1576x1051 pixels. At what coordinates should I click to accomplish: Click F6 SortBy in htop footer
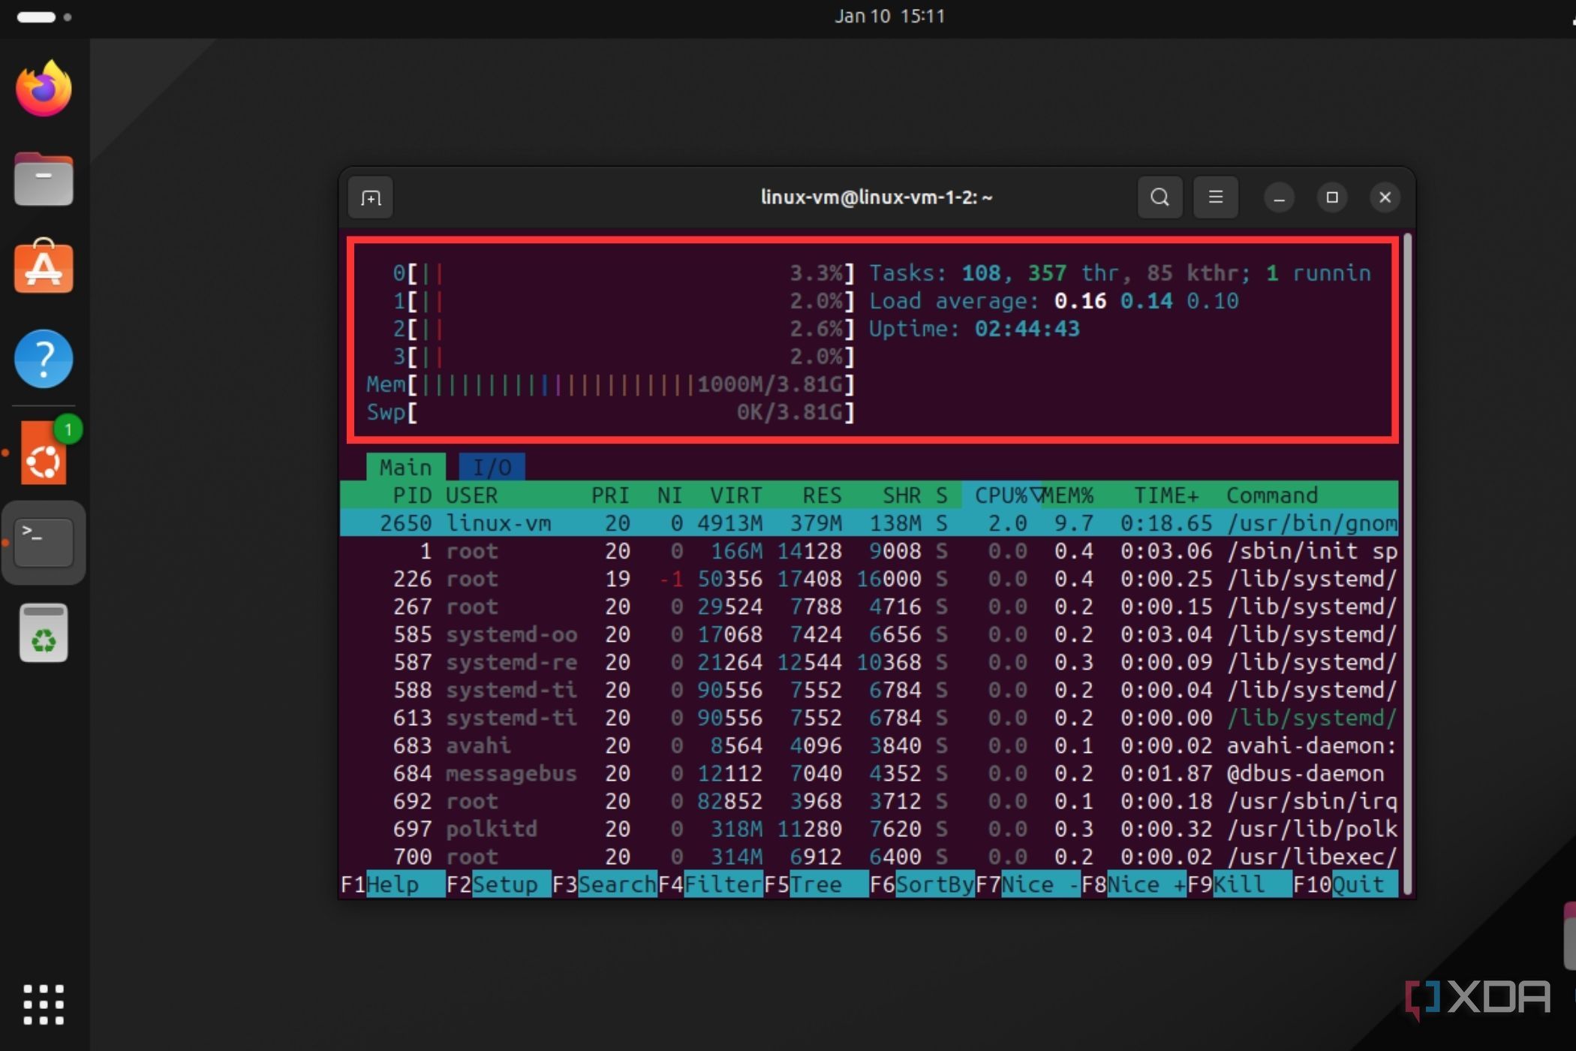click(922, 884)
